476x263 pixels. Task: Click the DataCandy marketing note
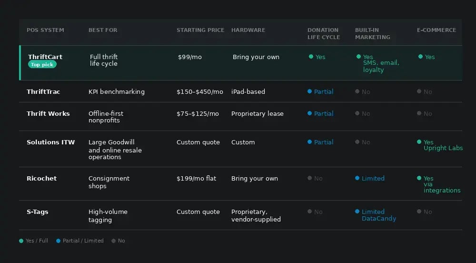pos(379,219)
